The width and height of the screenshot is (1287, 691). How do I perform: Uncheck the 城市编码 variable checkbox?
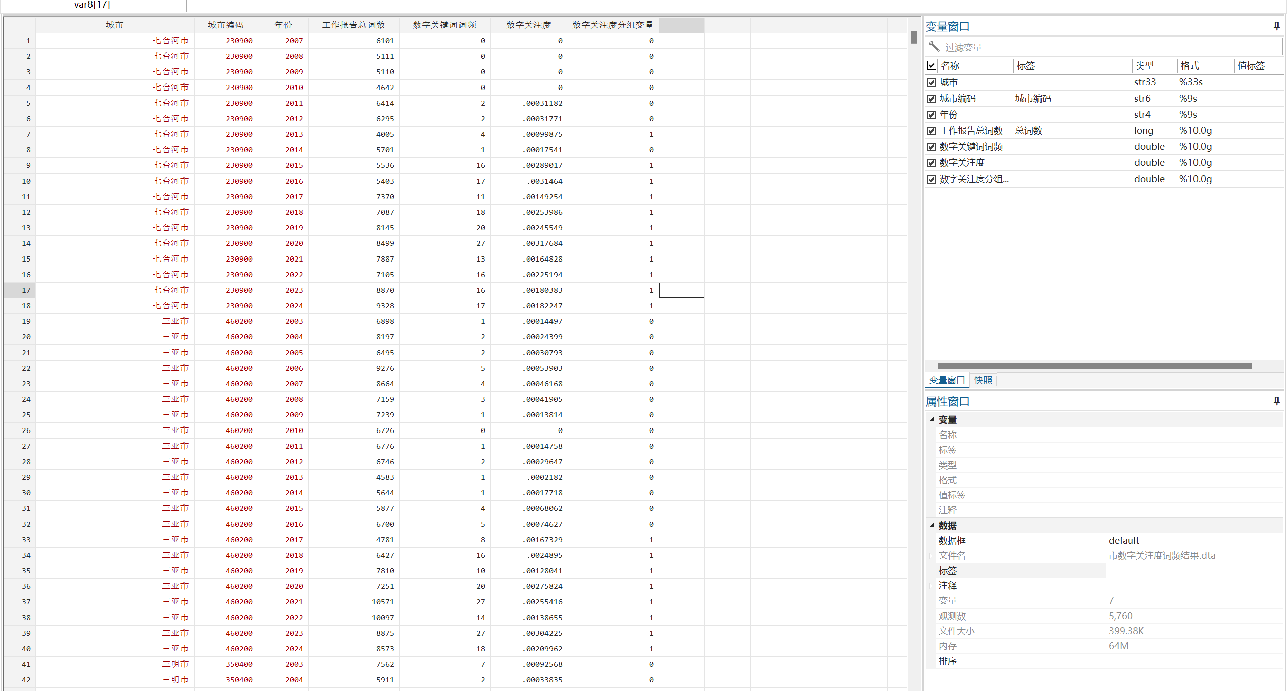932,99
